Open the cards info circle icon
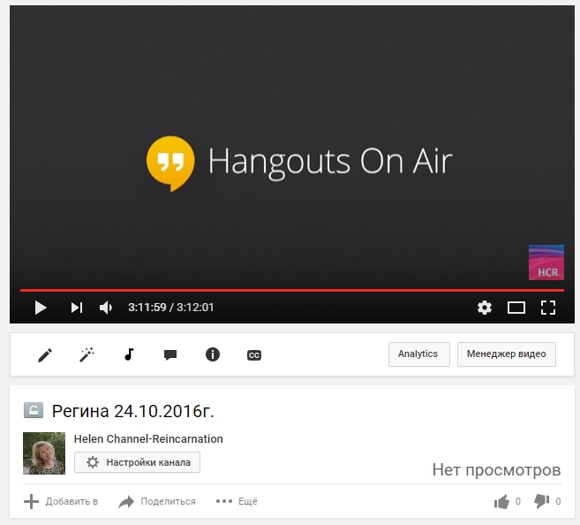Viewport: 580px width, 525px height. [212, 354]
